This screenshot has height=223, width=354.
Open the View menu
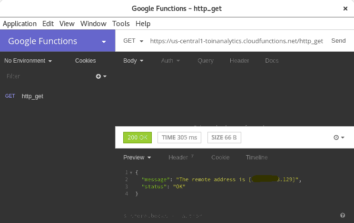pos(67,24)
